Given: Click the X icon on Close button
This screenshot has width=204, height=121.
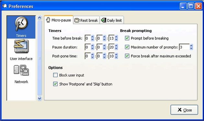Looking at the screenshot, I should 179,110.
